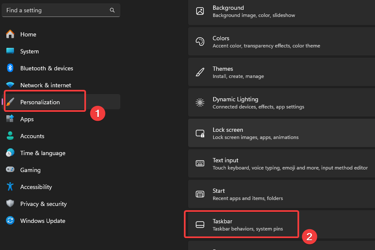Click the Find a setting search box

pyautogui.click(x=55, y=10)
